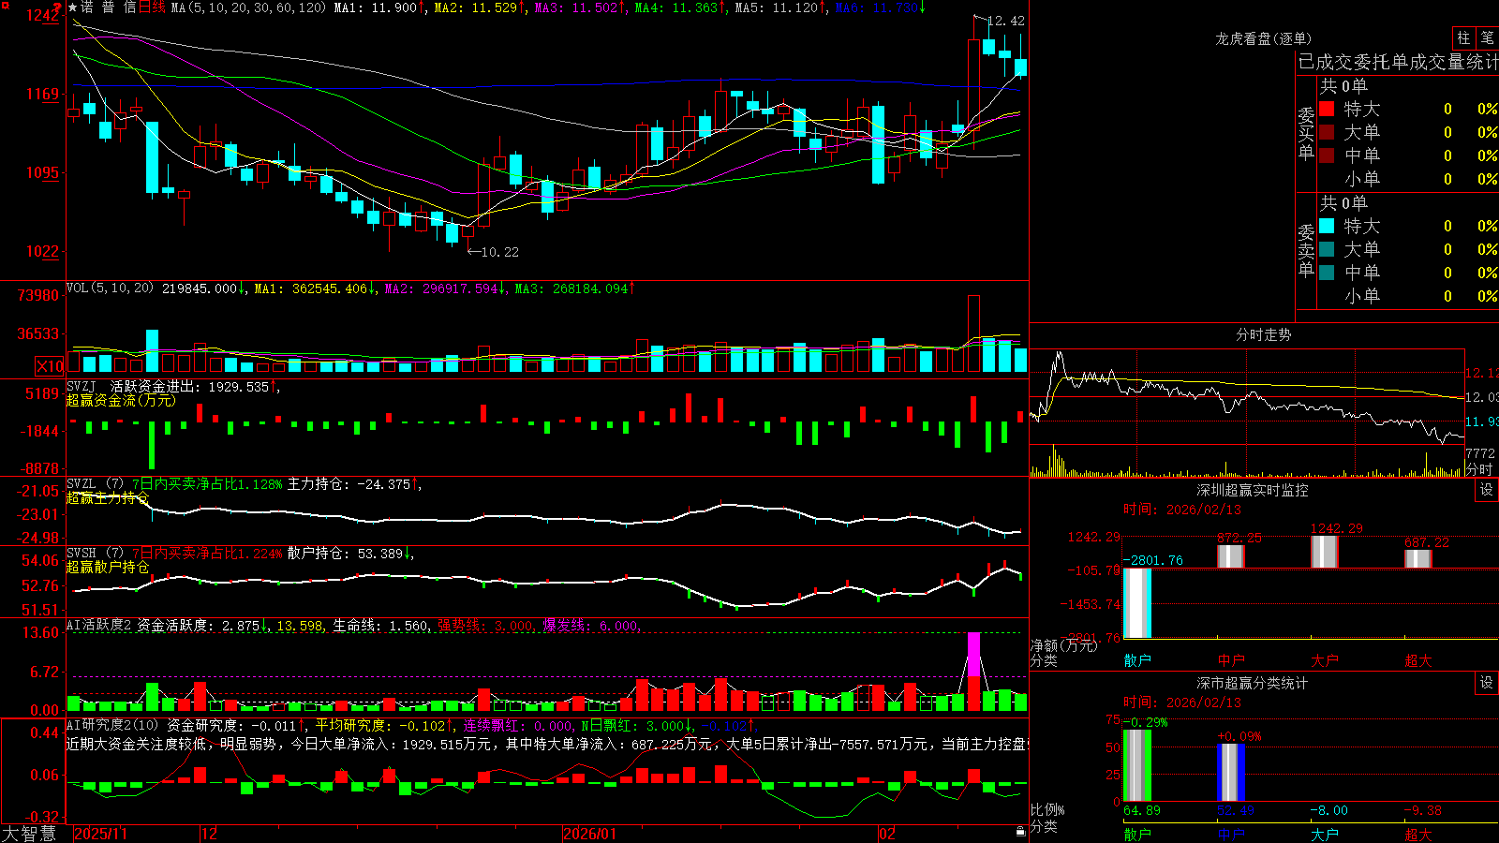Click the cyan 特大 sell-order swatch
1499x843 pixels.
(x=1327, y=226)
